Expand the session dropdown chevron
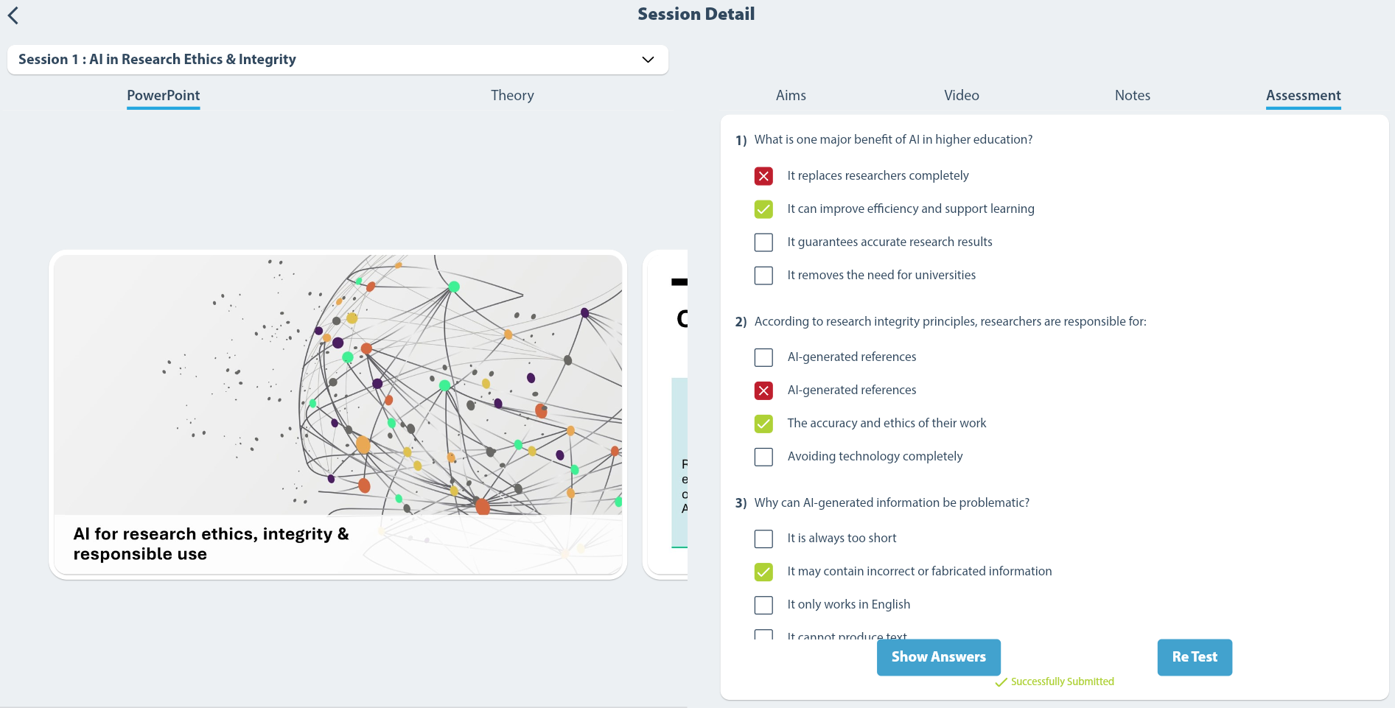 pyautogui.click(x=648, y=60)
